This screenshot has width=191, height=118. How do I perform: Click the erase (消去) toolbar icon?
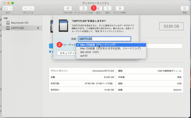click(98, 9)
